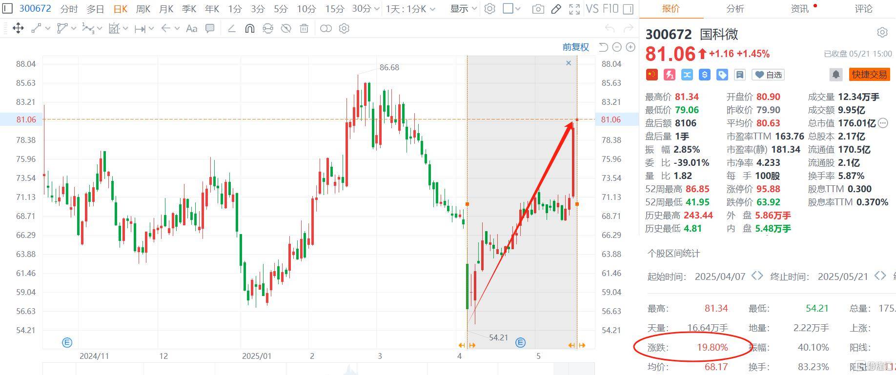
Task: Switch to the 分时 chart tab
Action: click(x=69, y=9)
